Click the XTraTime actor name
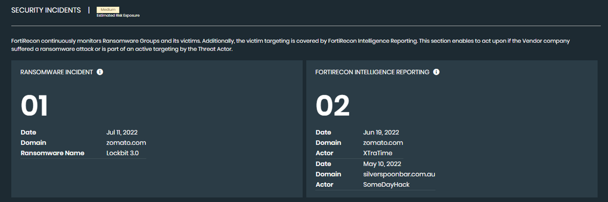This screenshot has height=202, width=608. (x=377, y=153)
